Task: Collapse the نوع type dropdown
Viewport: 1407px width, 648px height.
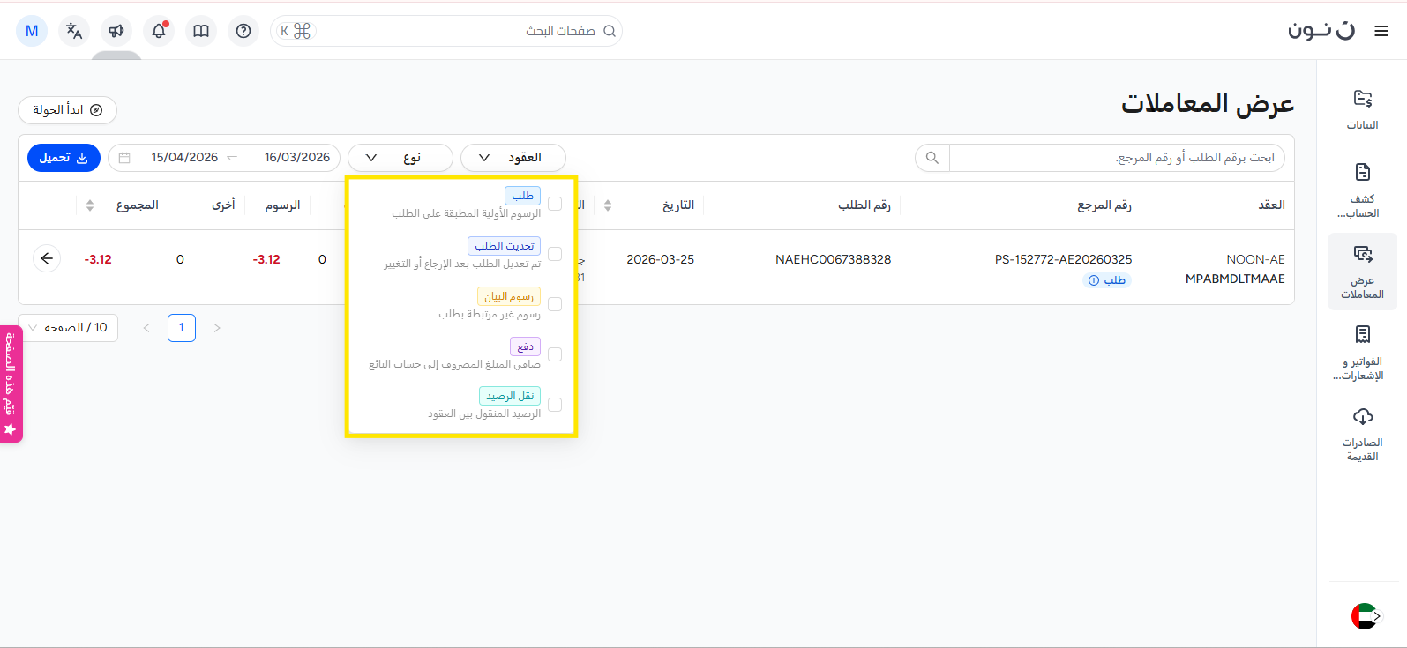Action: 400,158
